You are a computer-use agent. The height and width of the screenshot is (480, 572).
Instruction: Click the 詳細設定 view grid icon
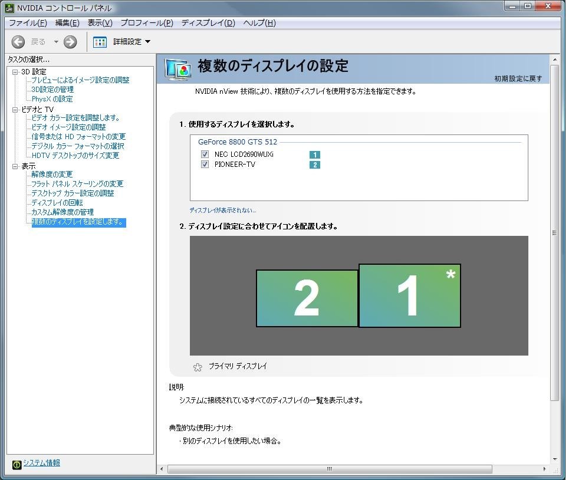pyautogui.click(x=100, y=42)
